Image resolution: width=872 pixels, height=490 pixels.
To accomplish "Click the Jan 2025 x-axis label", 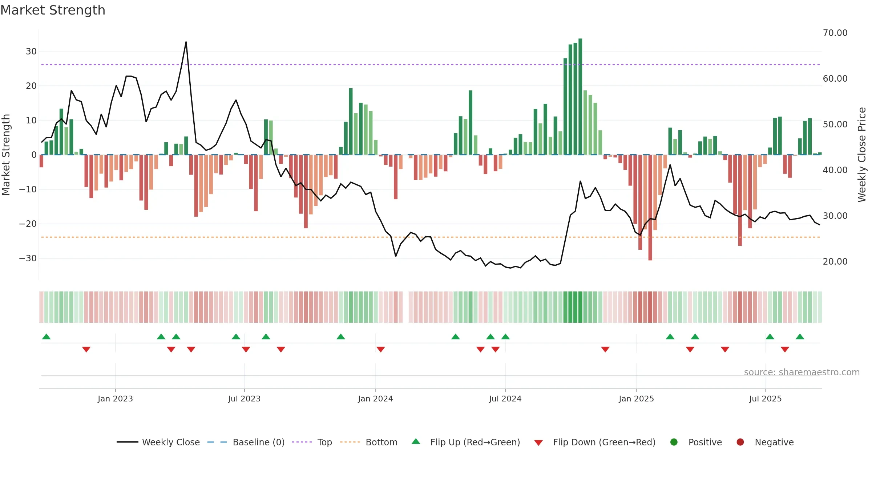I will coord(636,399).
